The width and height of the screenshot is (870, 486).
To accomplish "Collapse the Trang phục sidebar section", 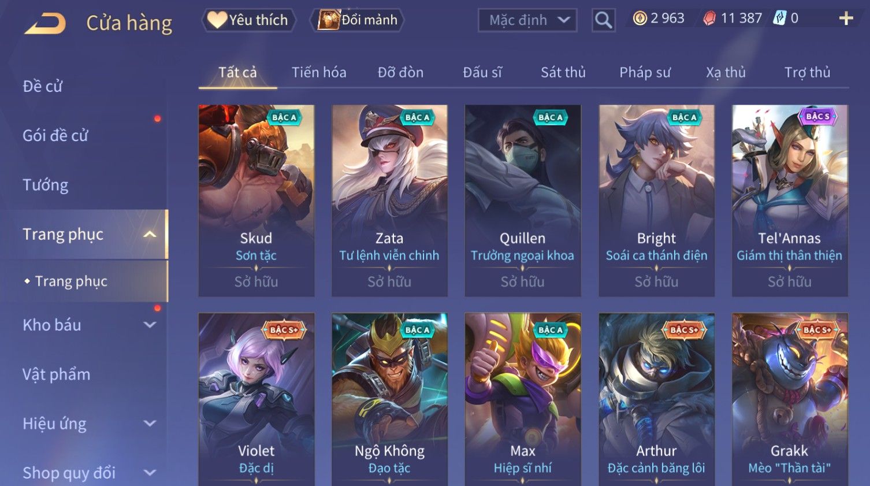I will tap(150, 234).
